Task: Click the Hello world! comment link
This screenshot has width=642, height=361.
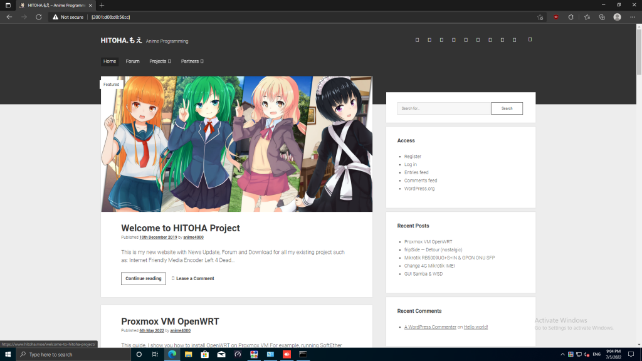Action: pyautogui.click(x=475, y=327)
